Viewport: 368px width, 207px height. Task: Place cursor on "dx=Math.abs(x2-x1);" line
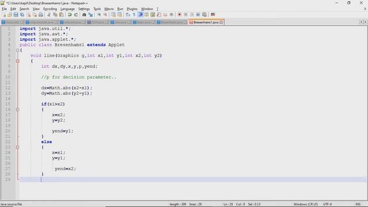click(67, 88)
